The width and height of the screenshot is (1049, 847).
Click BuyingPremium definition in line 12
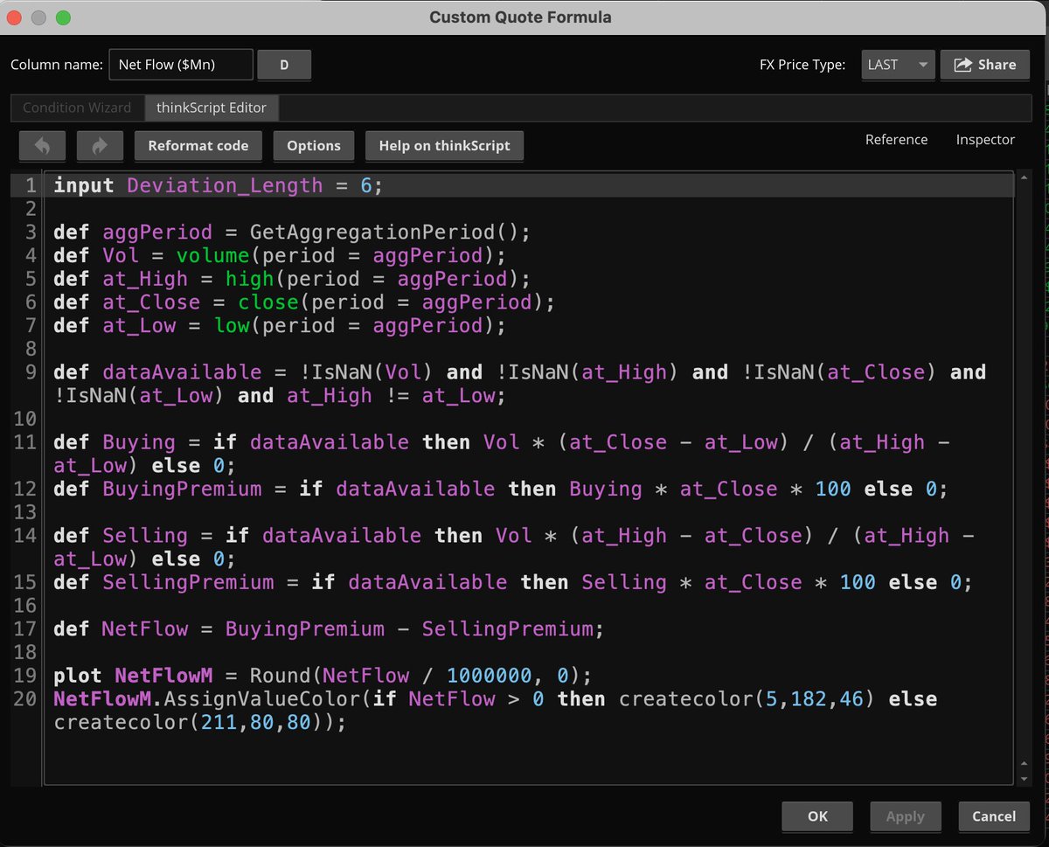[181, 489]
